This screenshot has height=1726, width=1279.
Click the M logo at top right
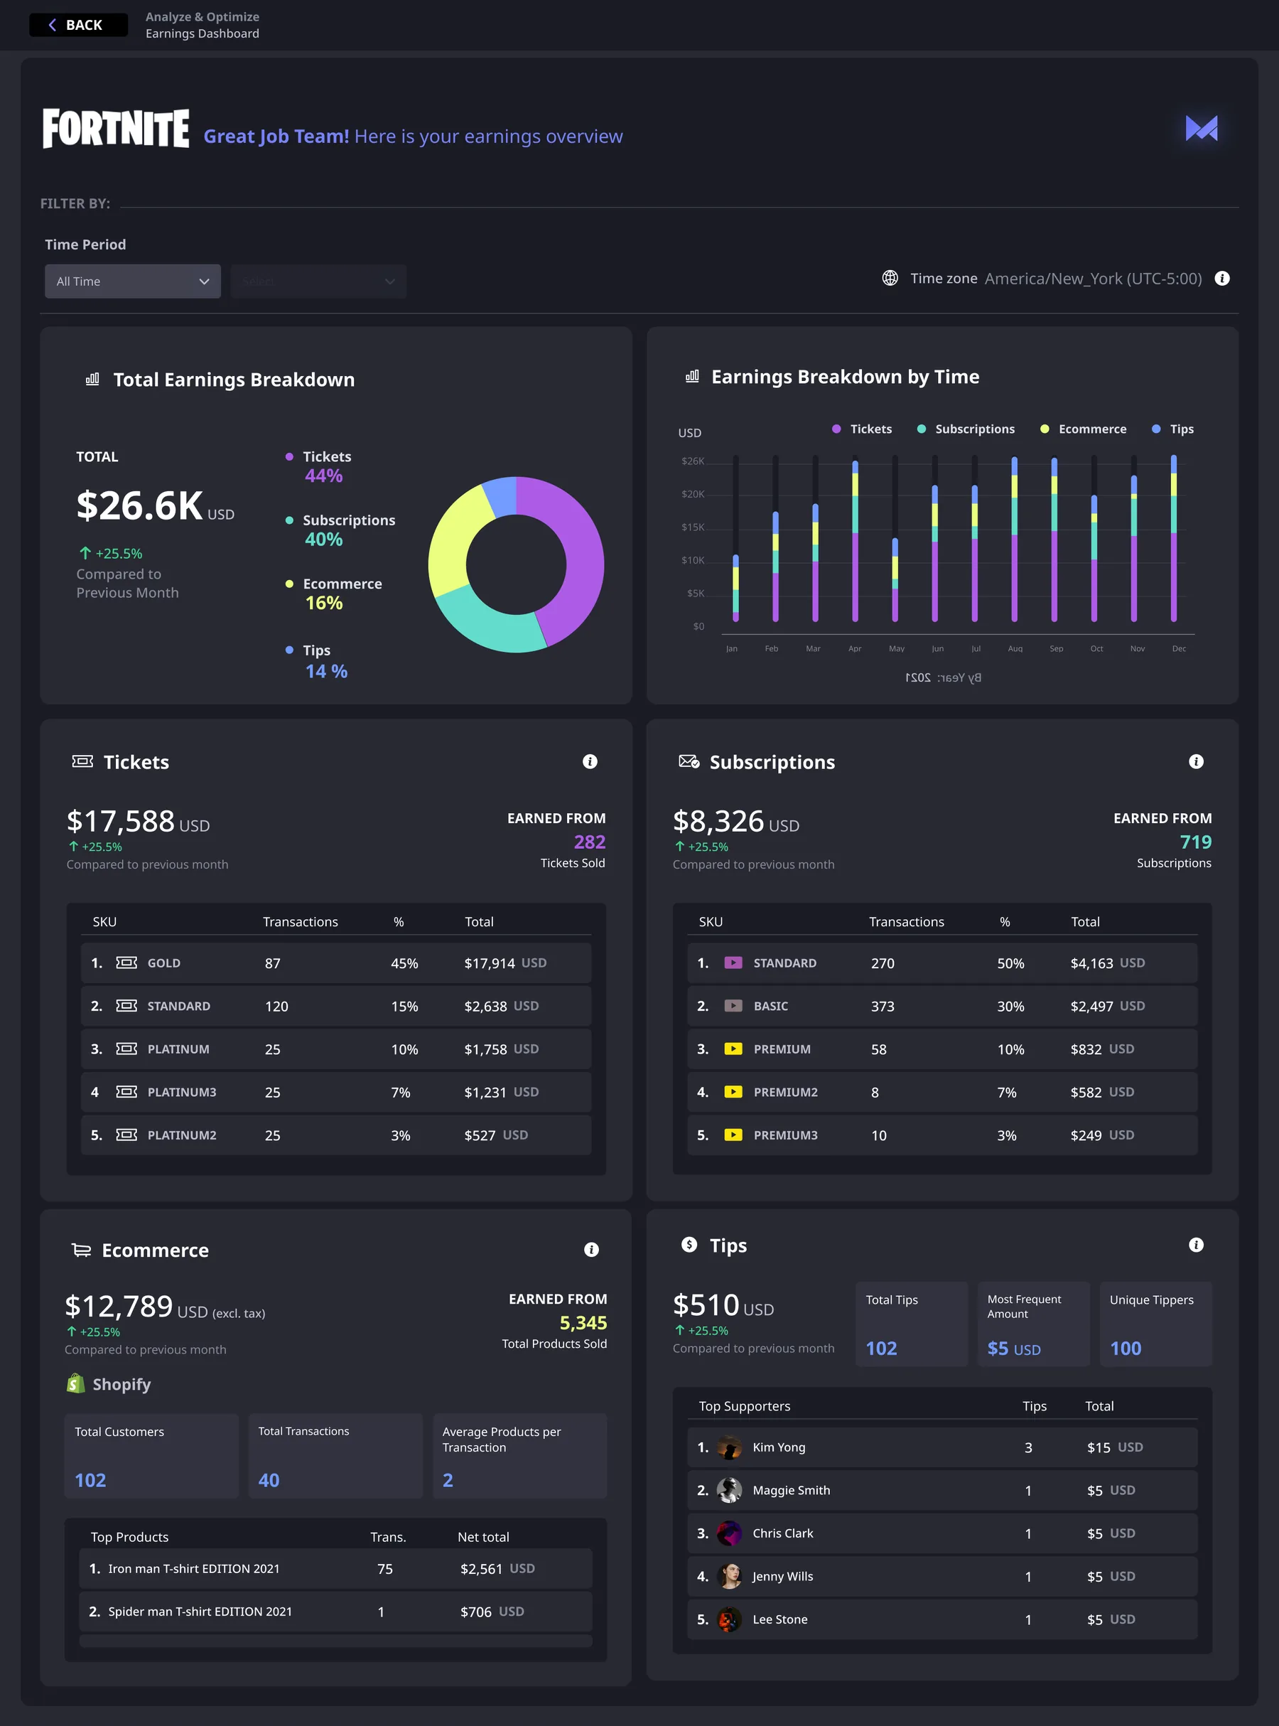click(x=1202, y=129)
